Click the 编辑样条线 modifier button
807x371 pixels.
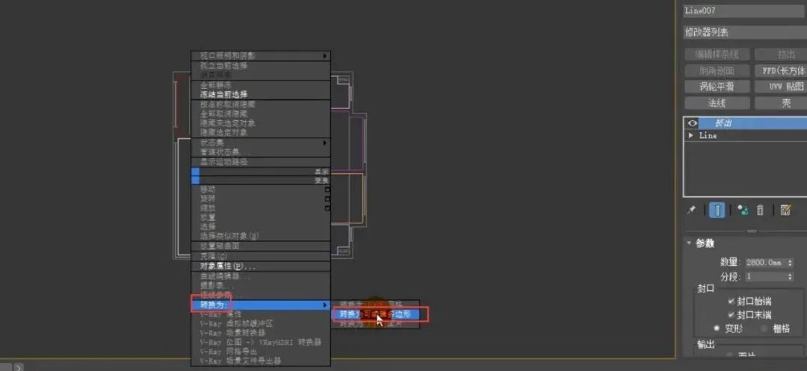(717, 54)
